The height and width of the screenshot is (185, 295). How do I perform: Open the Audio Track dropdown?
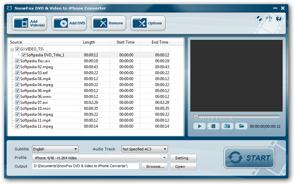144,149
